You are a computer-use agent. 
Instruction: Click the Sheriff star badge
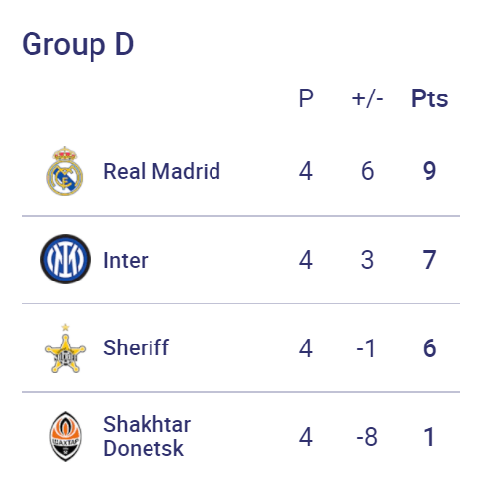point(65,348)
